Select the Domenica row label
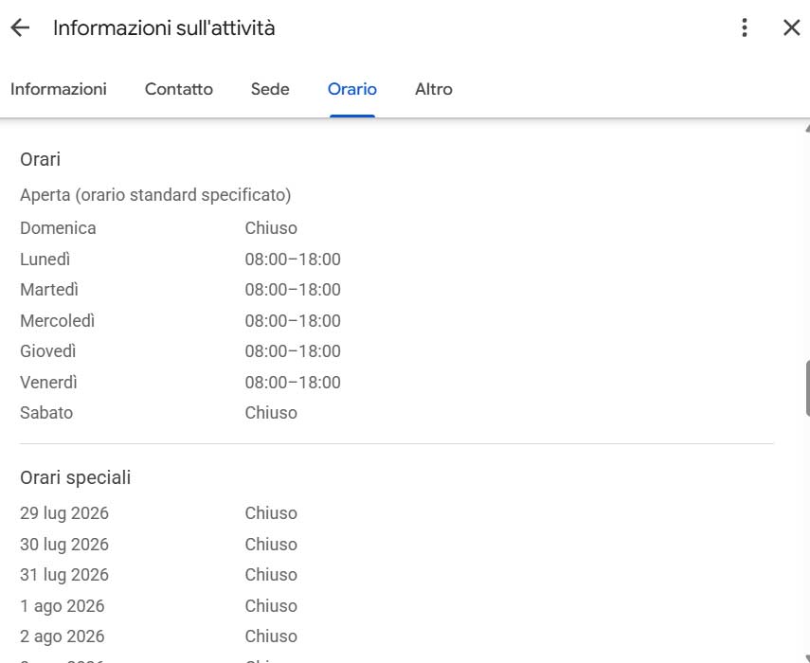Screen dimensions: 810x663 [x=58, y=227]
